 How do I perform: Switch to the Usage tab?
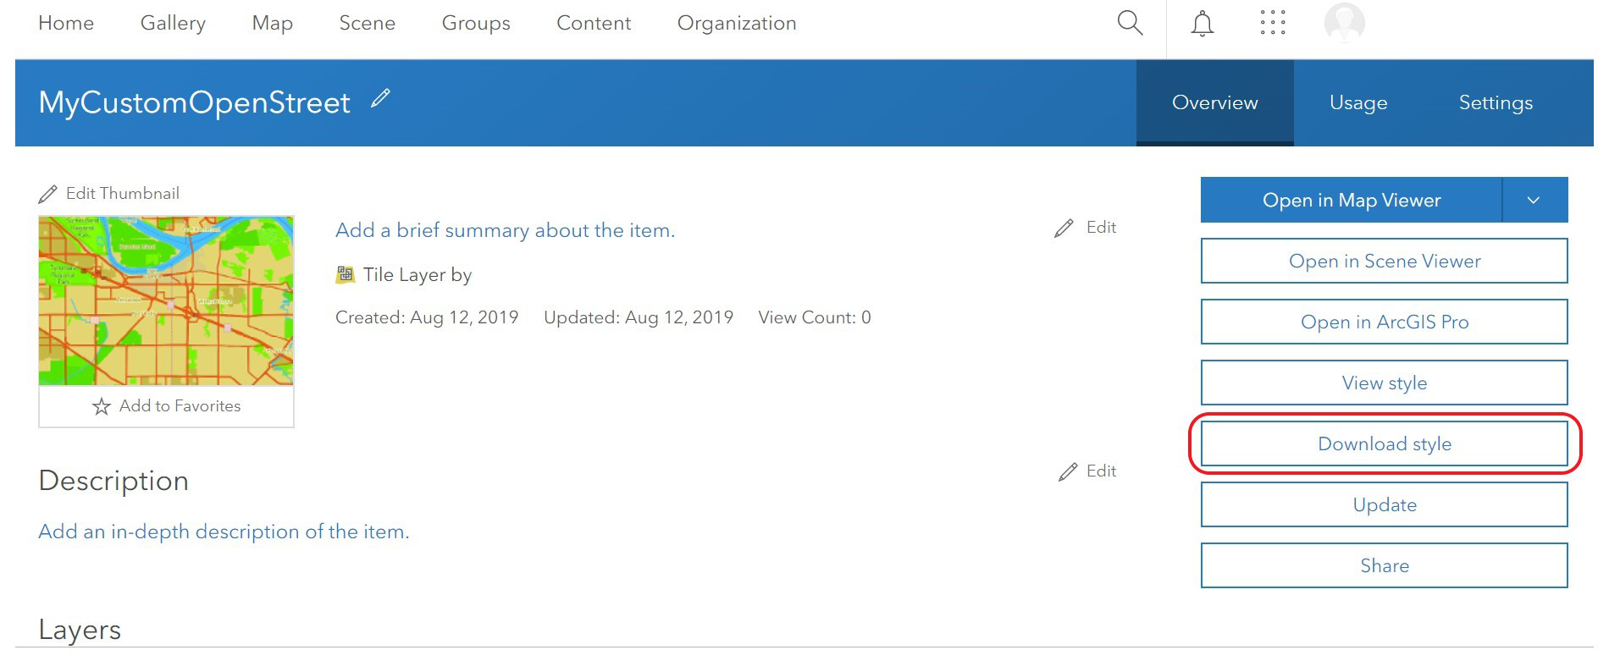[x=1358, y=103]
